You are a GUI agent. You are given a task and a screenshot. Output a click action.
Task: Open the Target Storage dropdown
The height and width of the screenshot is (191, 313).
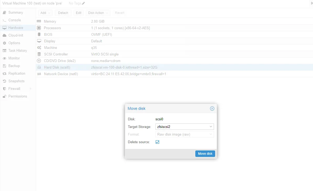click(211, 127)
